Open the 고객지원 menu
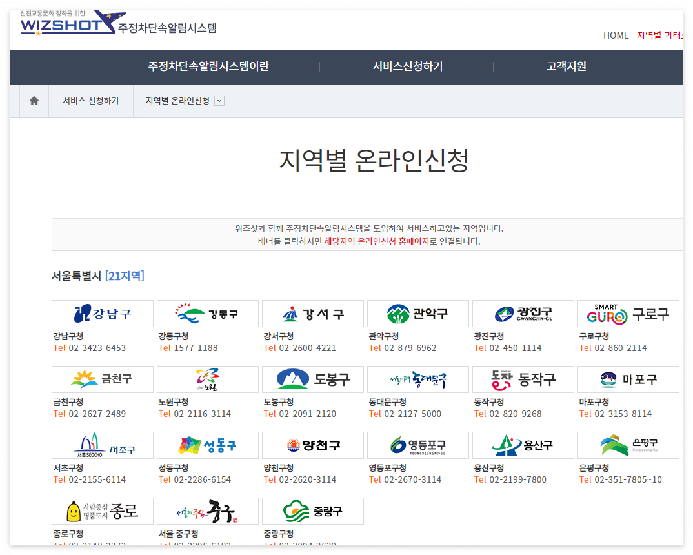 566,66
